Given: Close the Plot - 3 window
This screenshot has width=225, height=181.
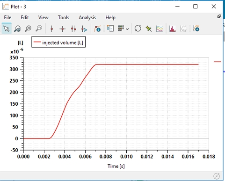Looking at the screenshot, I should click(x=214, y=7).
